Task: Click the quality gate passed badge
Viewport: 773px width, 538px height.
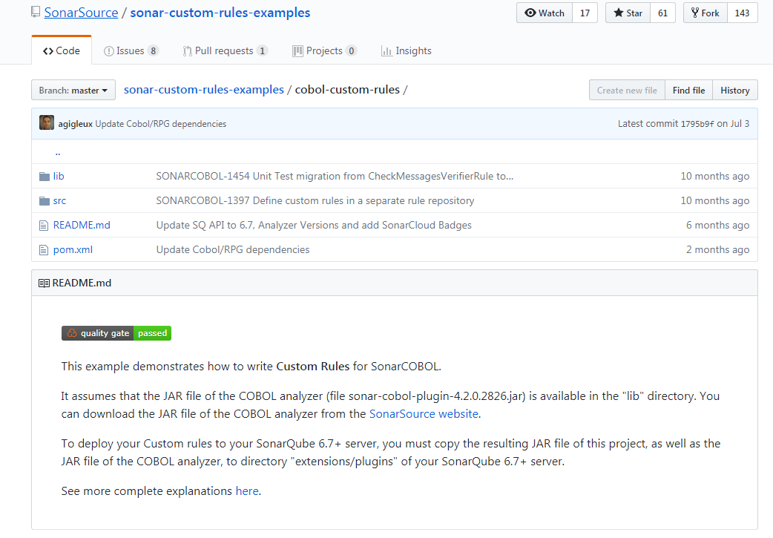Action: [x=116, y=333]
